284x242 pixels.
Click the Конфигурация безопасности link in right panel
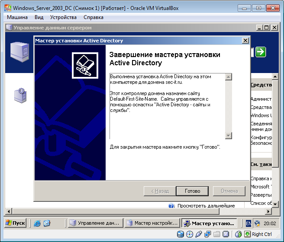(x=261, y=140)
